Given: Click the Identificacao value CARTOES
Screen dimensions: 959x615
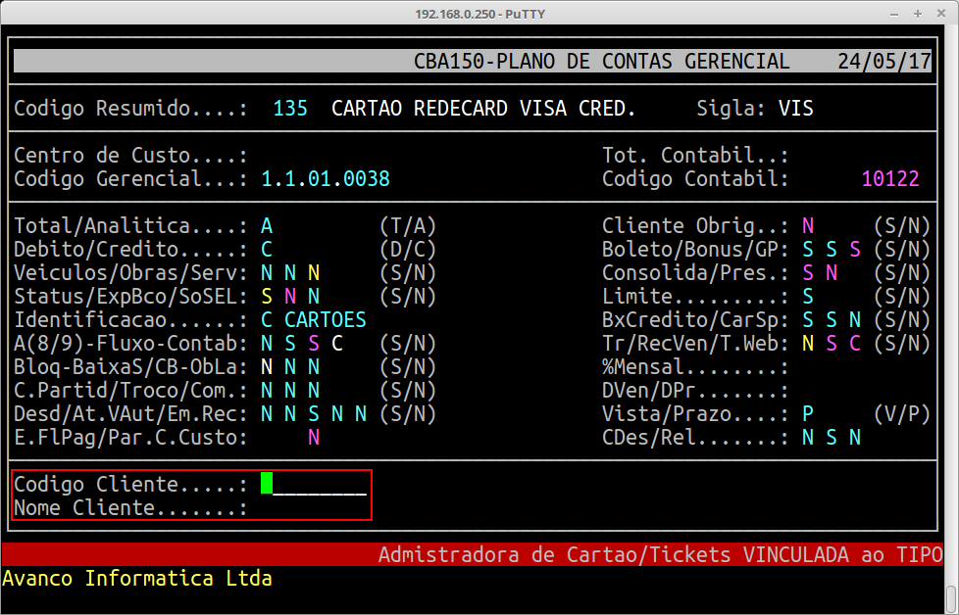Looking at the screenshot, I should (x=326, y=319).
